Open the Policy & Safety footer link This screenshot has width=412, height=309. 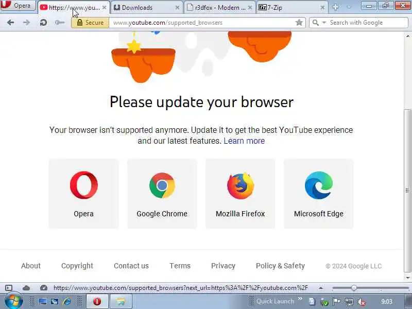(x=280, y=266)
